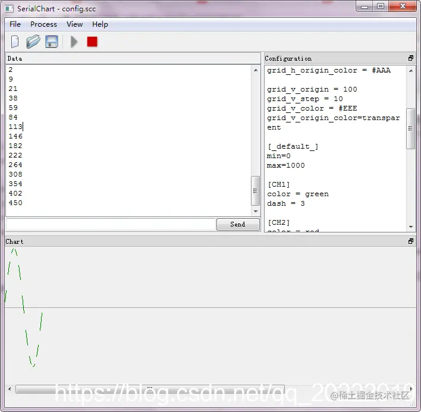Click the Data panel scroll down arrow
421x412 pixels.
(x=256, y=212)
